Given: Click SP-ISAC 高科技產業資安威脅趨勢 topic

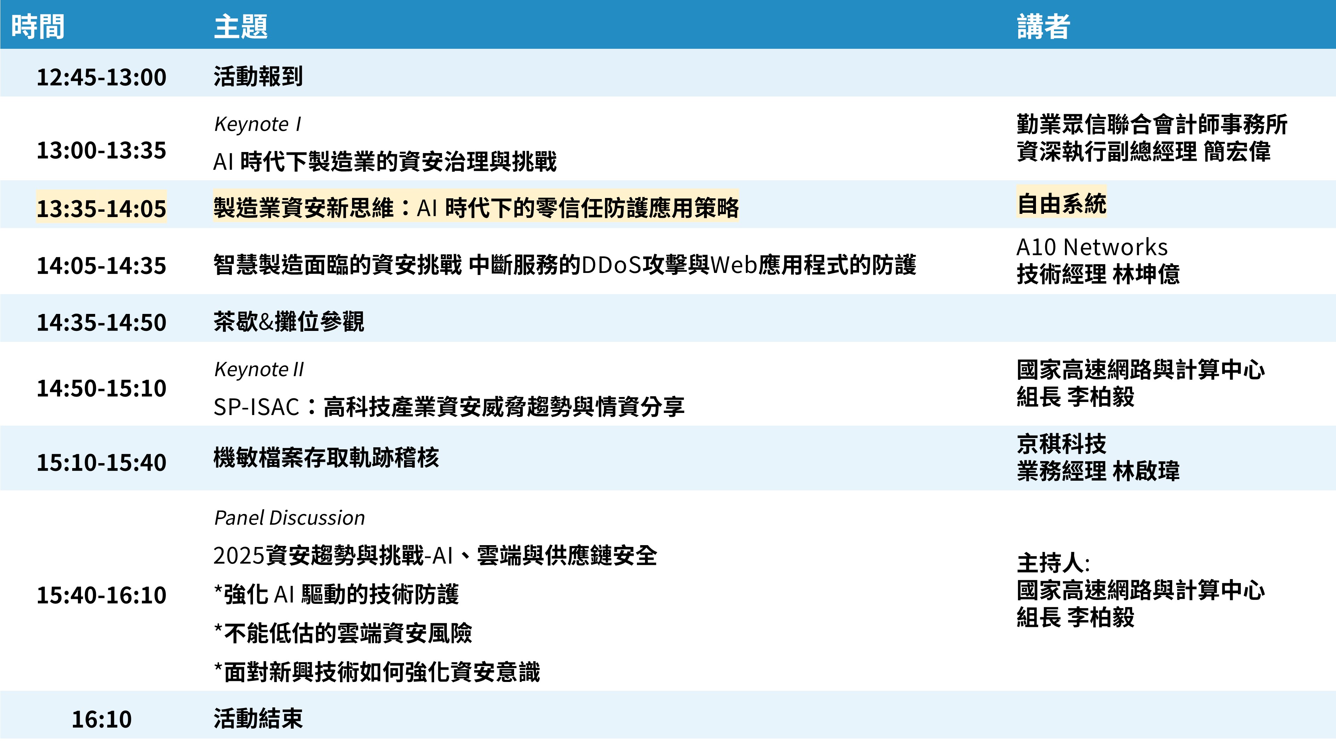Looking at the screenshot, I should [x=449, y=407].
